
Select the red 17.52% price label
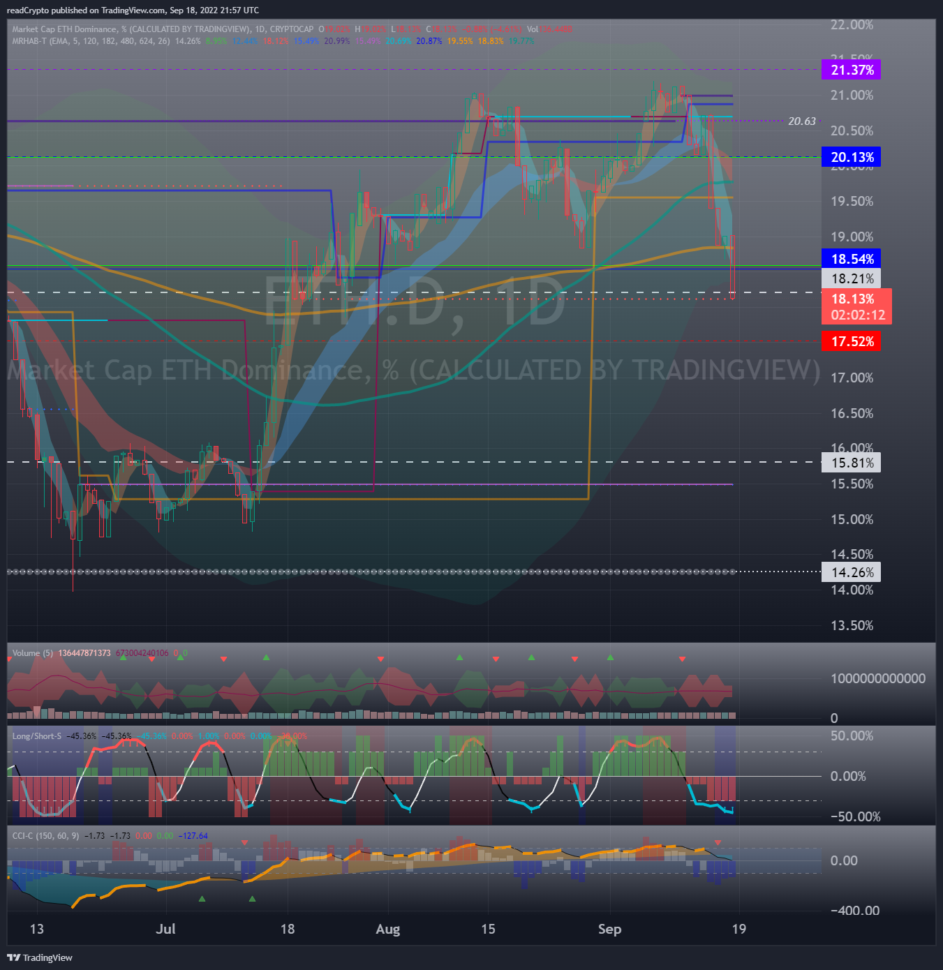[x=852, y=341]
